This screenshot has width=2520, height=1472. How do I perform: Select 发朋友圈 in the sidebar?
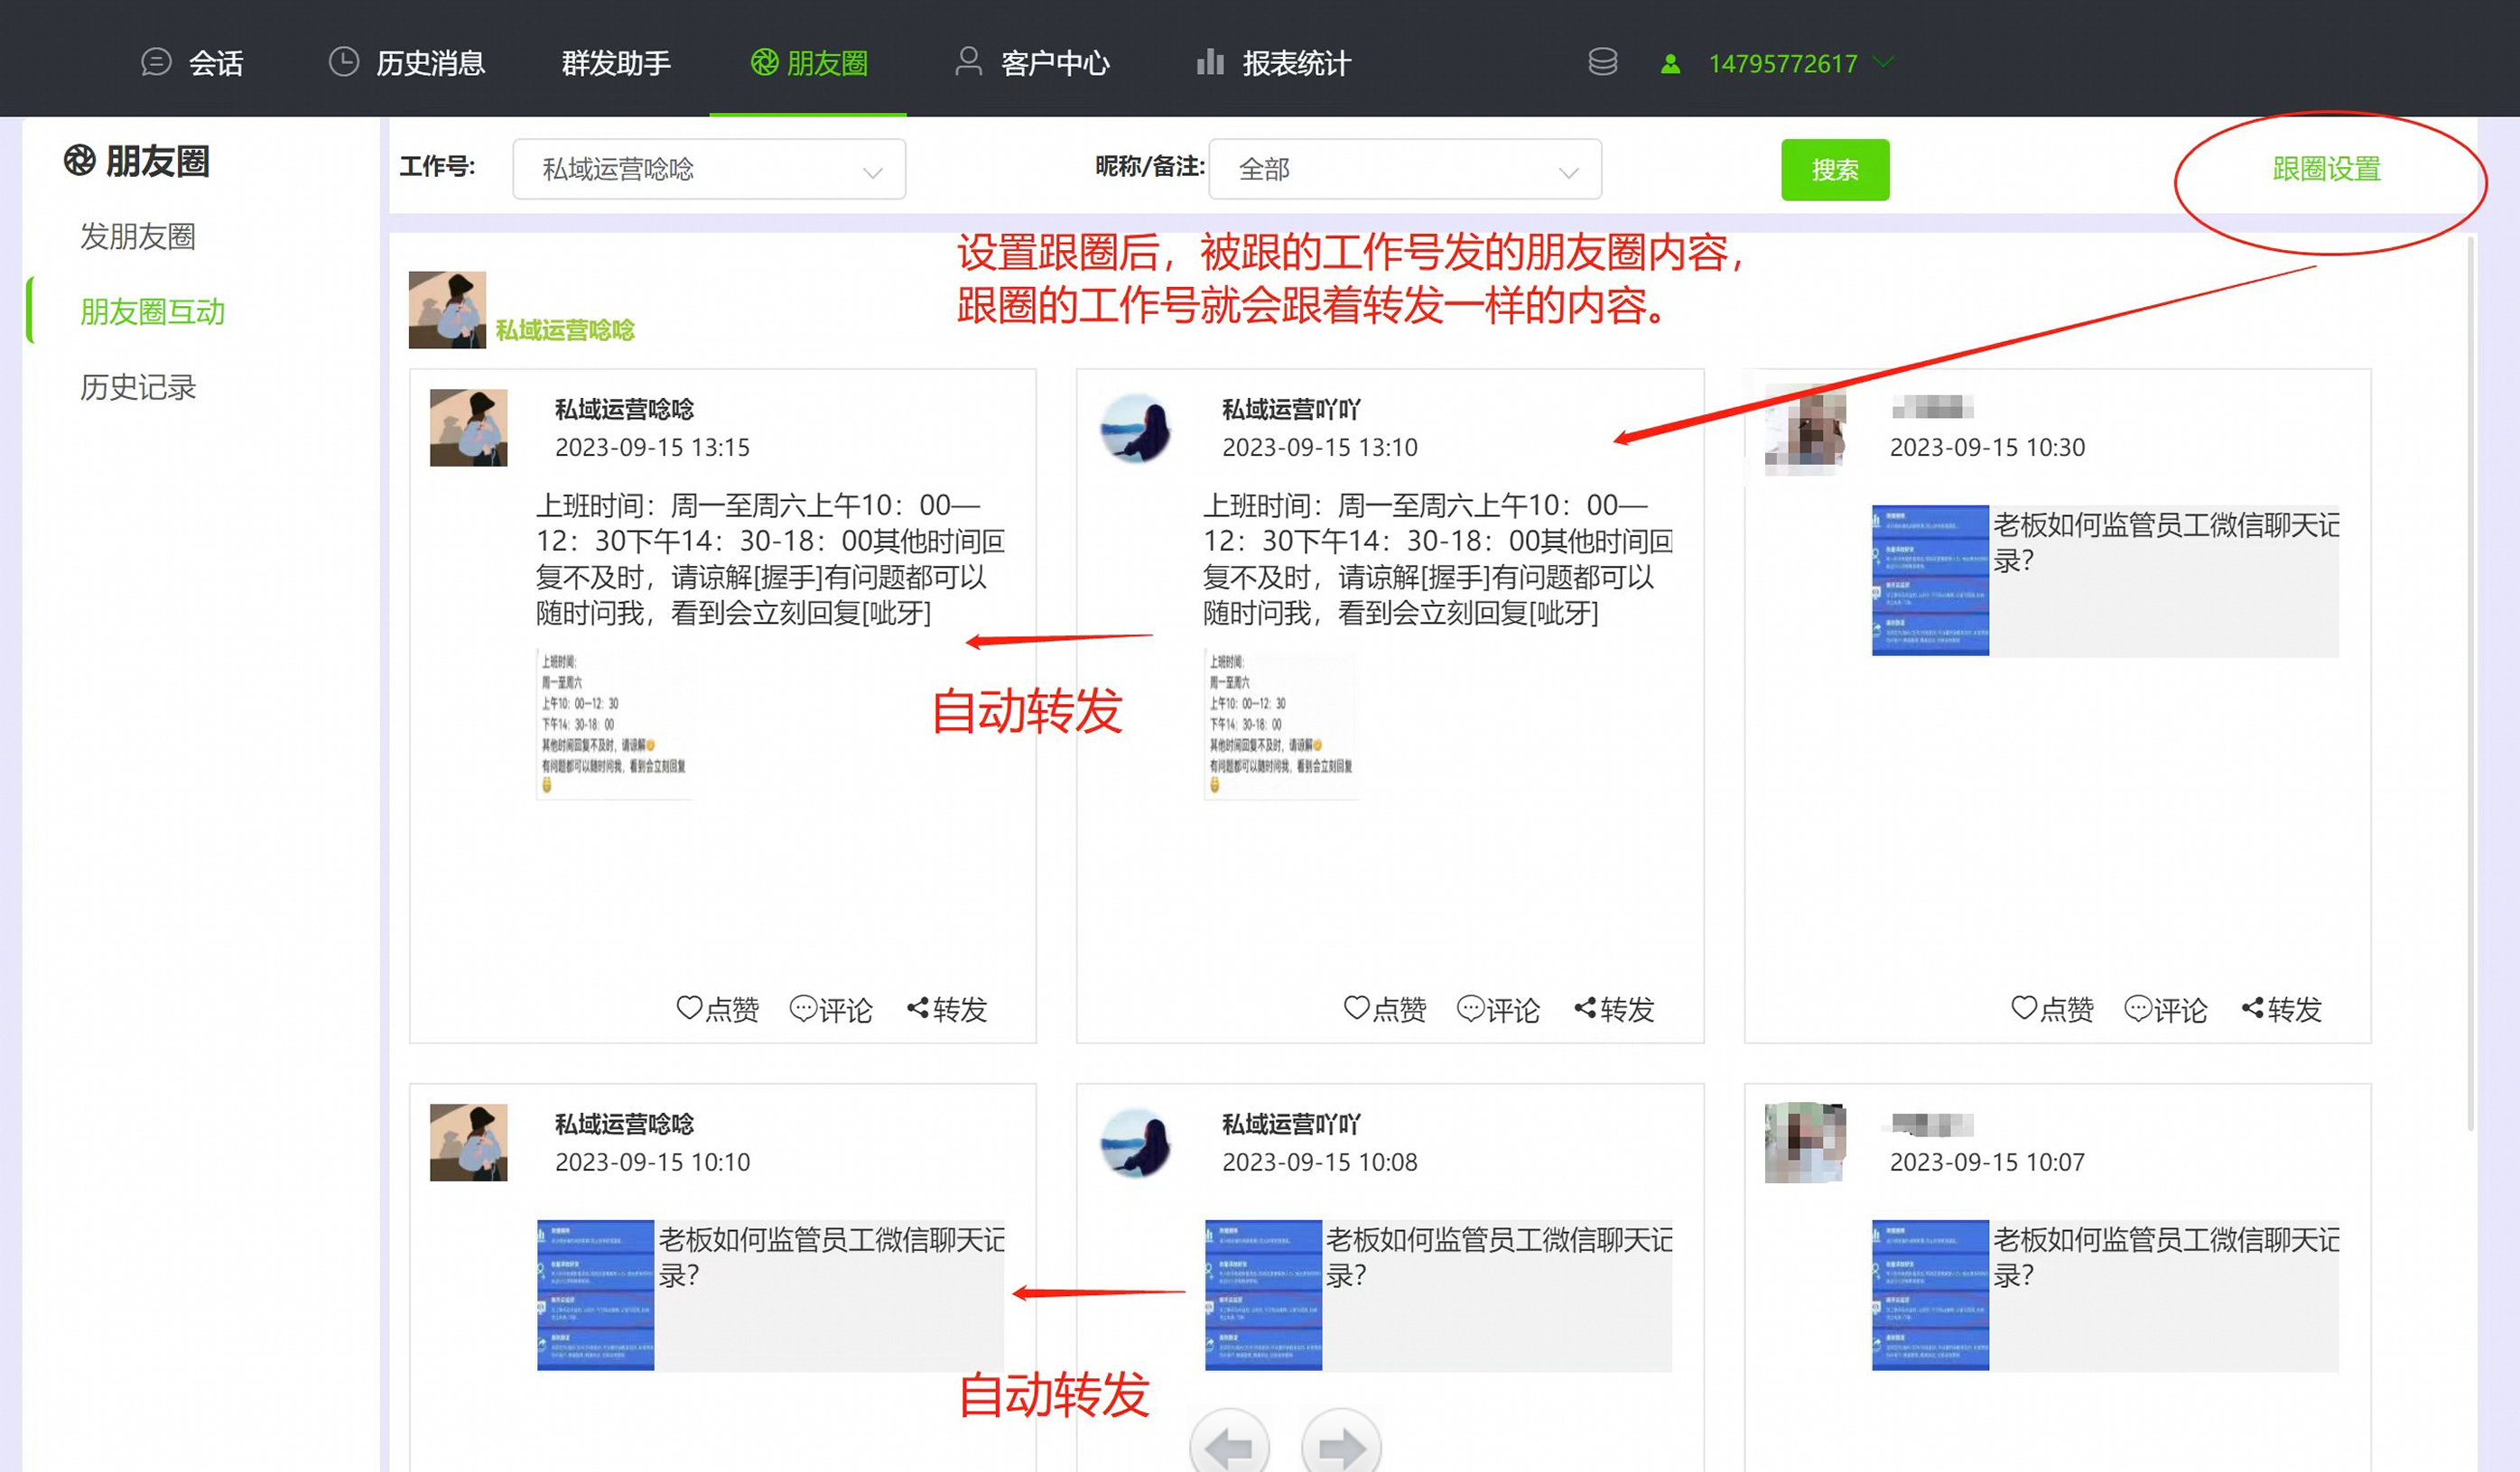pos(138,236)
